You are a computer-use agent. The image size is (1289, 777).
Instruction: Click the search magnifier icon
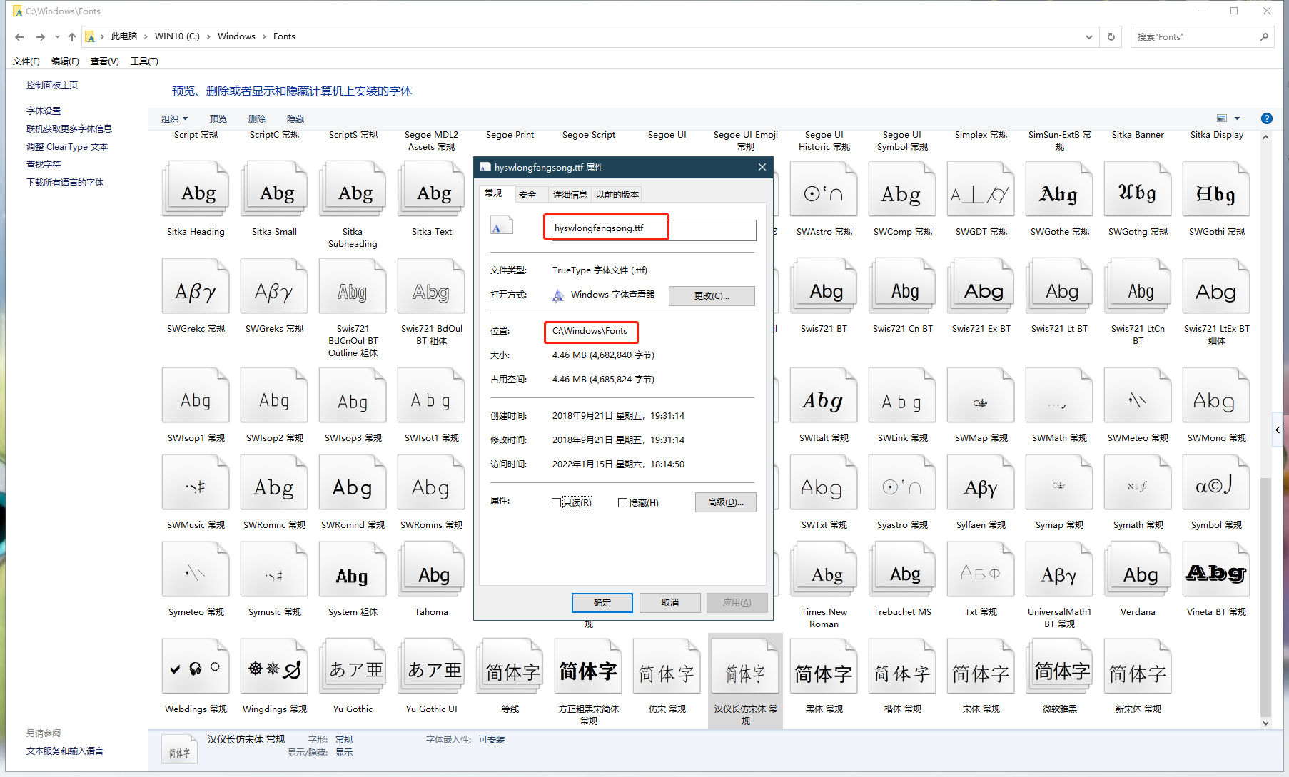pos(1264,36)
